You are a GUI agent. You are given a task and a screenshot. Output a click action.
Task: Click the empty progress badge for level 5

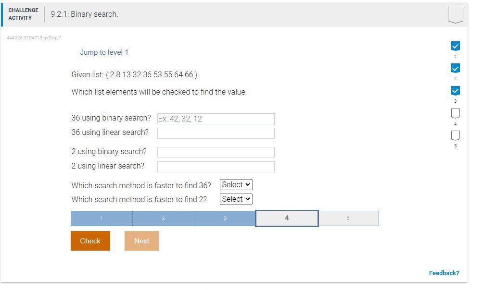click(455, 135)
